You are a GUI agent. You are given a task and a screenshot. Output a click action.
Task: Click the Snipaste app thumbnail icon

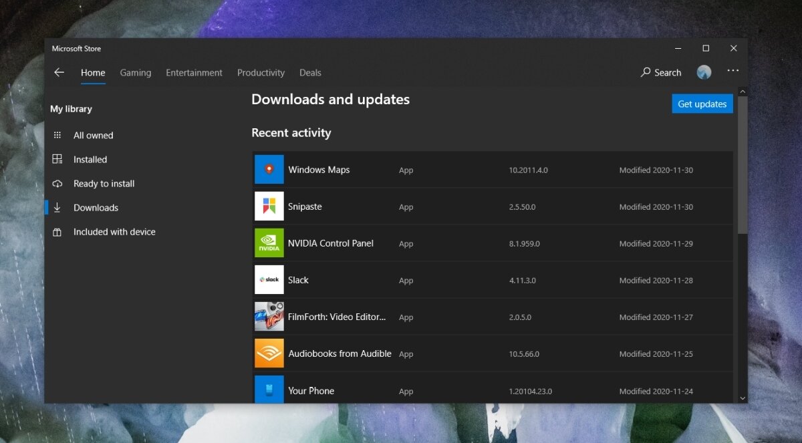[269, 206]
